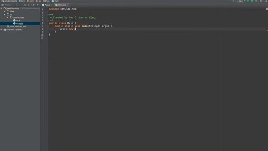268x151 pixels.
Task: Click the scroll-from-source target icon
Action: [x=25, y=5]
